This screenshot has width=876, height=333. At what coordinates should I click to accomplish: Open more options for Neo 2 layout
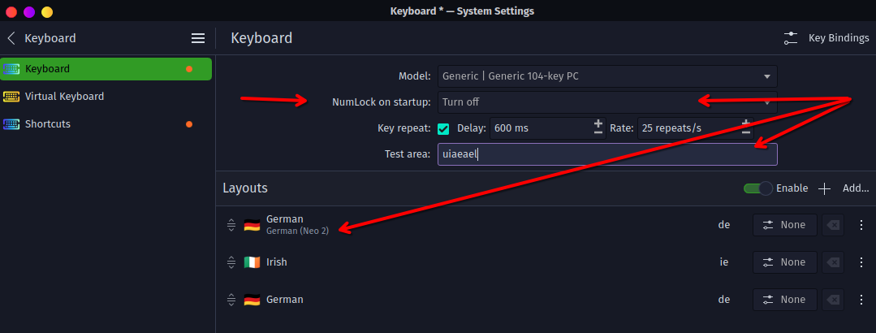coord(861,225)
